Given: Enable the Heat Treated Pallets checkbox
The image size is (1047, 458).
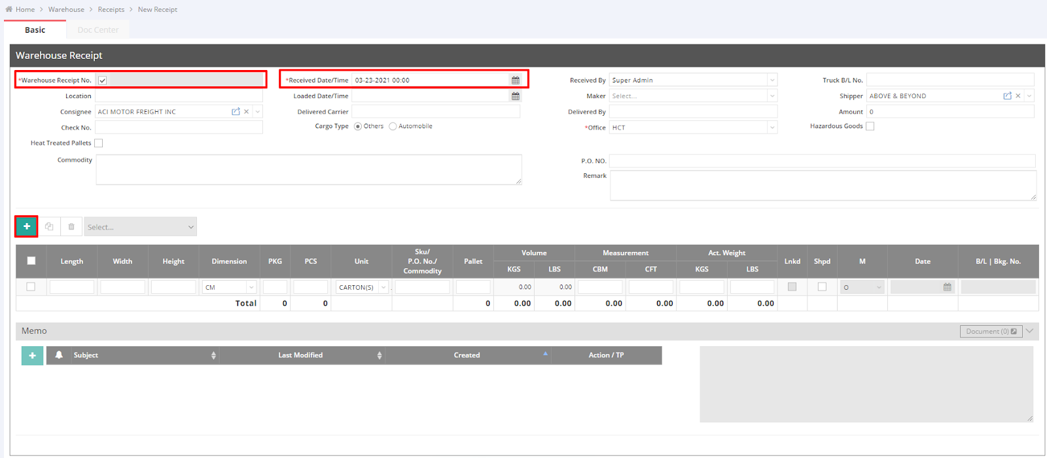Looking at the screenshot, I should point(99,143).
